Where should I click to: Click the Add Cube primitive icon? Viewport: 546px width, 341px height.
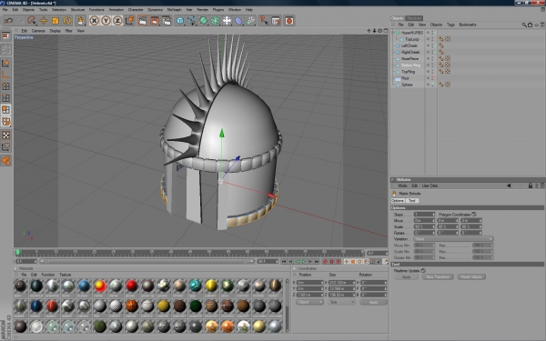pos(180,21)
